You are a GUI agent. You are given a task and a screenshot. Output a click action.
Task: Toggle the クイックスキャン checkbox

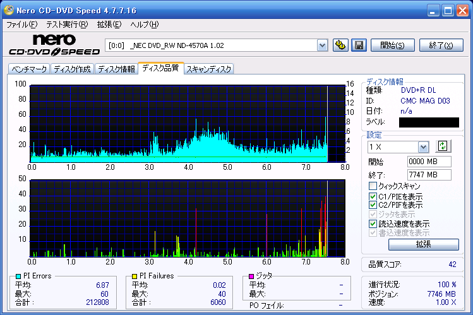(x=373, y=186)
